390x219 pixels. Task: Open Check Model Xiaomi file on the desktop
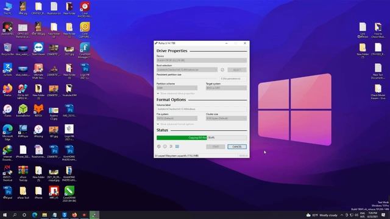pos(378,92)
